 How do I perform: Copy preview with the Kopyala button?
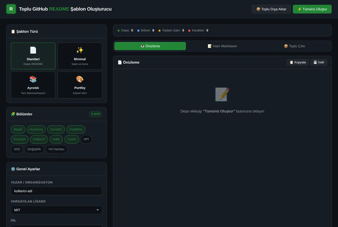coord(298,62)
